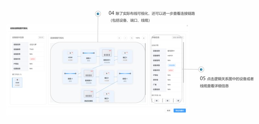Viewport: 259px width, 124px height.
Task: Click N/A value of IP地址 in left panel
Action: tap(31, 64)
